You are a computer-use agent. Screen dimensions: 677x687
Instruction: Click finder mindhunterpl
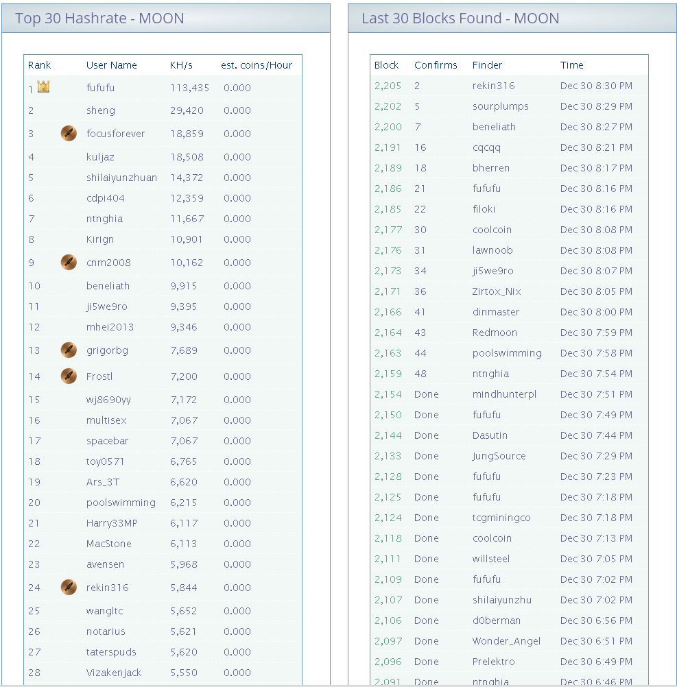tap(504, 394)
